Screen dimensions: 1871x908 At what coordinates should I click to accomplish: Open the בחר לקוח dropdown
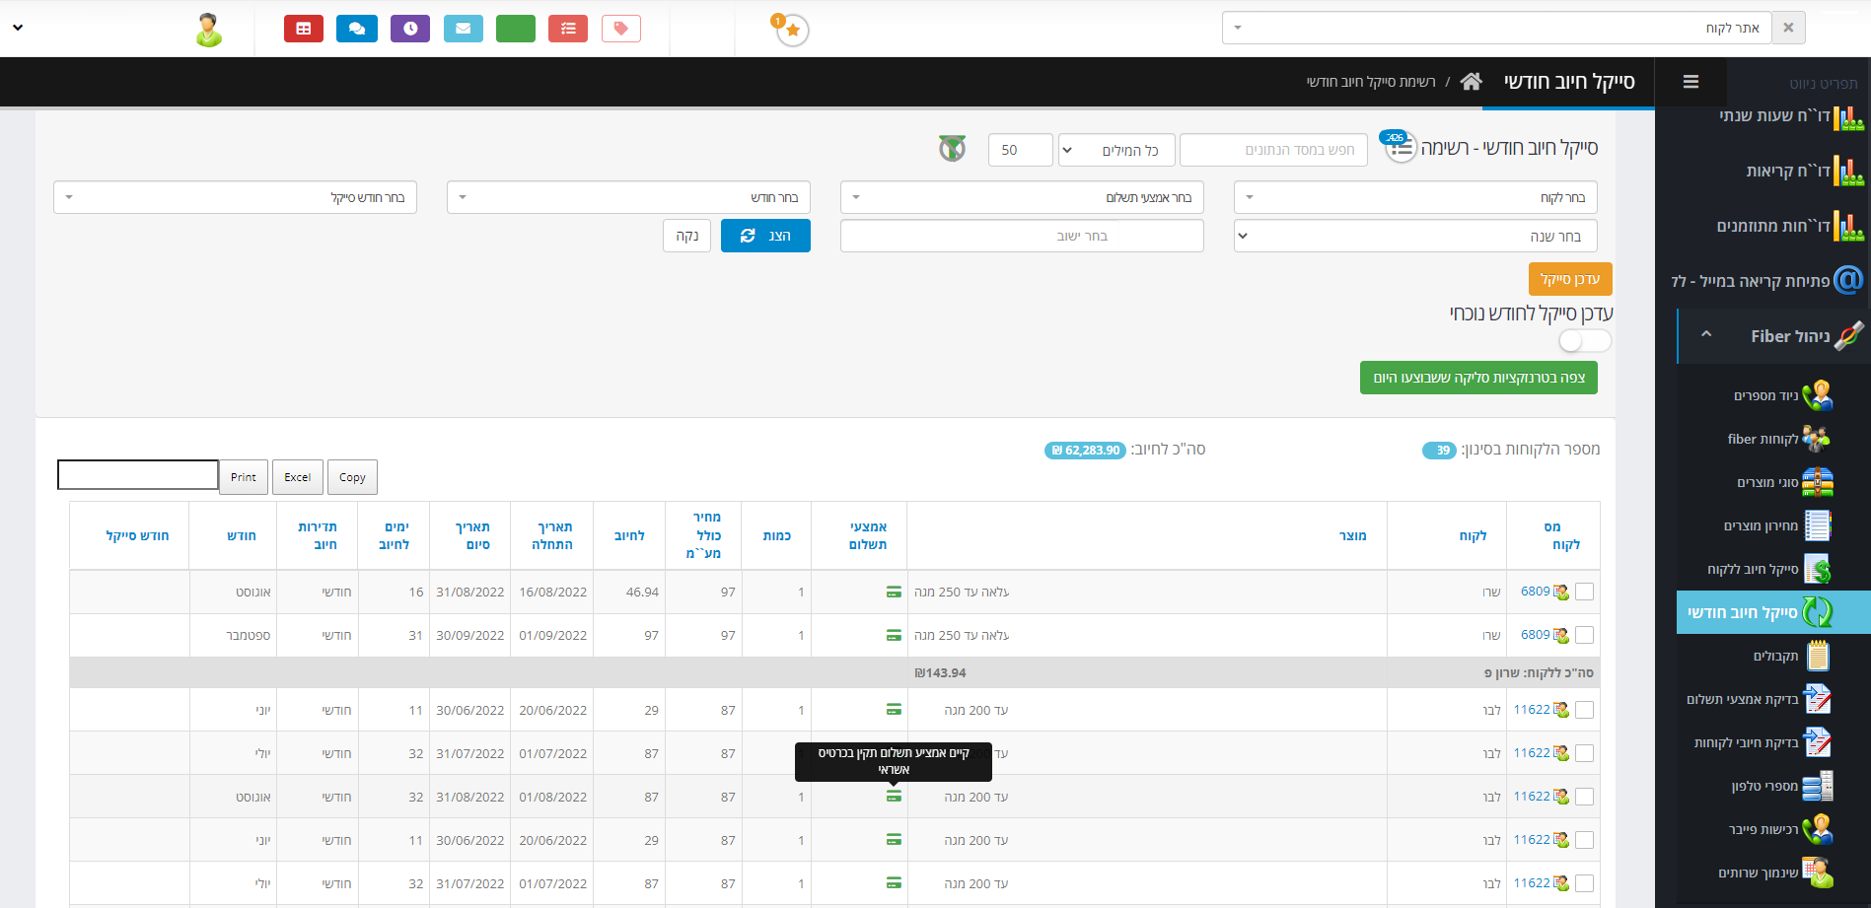(x=1415, y=197)
